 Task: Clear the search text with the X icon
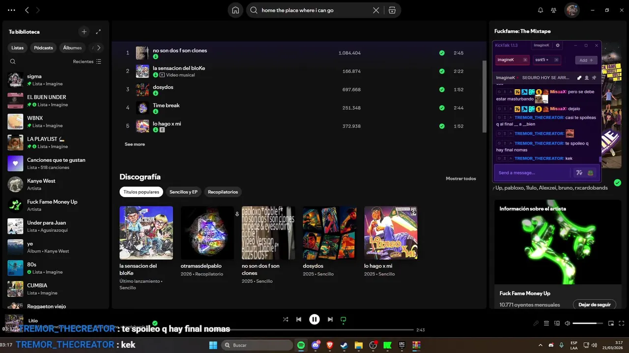tap(376, 10)
